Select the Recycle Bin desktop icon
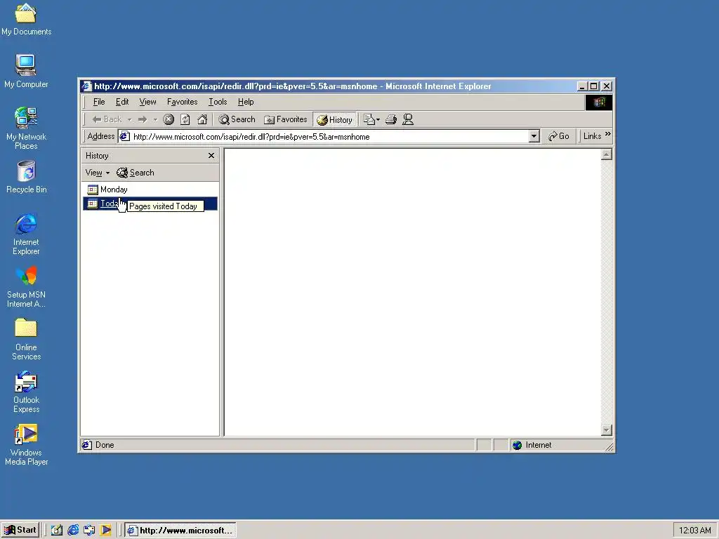Image resolution: width=719 pixels, height=539 pixels. (x=26, y=177)
